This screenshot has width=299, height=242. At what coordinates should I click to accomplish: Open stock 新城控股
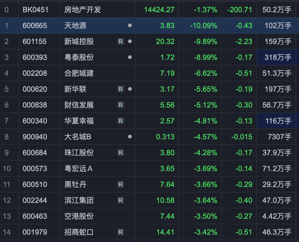tap(79, 42)
